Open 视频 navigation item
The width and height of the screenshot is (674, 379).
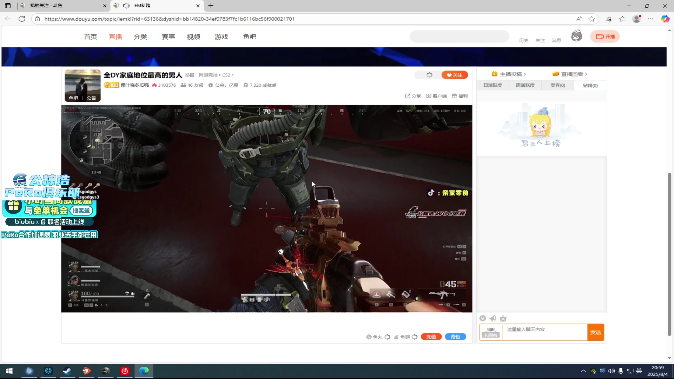(193, 36)
